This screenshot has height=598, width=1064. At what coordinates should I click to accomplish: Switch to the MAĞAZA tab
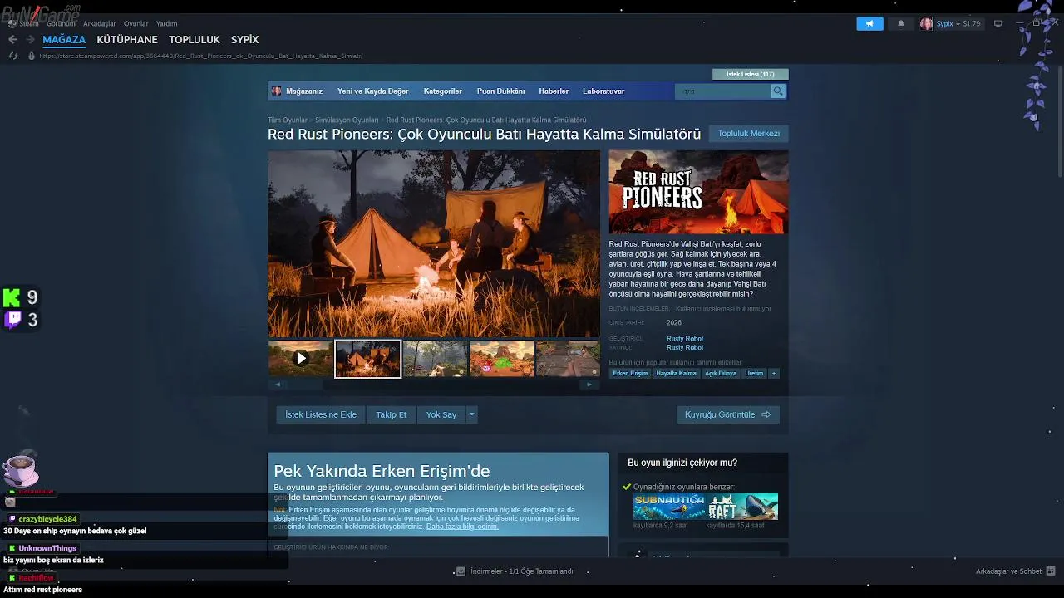click(64, 39)
